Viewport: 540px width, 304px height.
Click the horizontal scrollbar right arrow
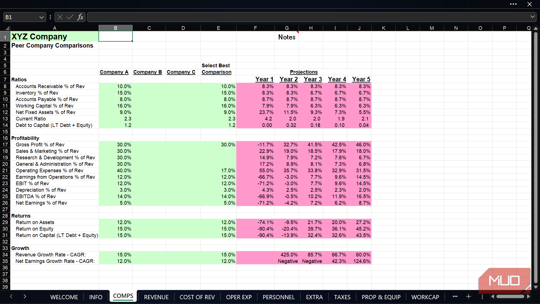(x=528, y=296)
